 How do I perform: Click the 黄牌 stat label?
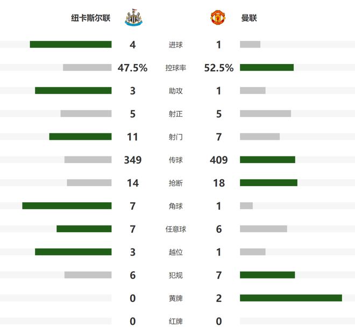(x=175, y=298)
